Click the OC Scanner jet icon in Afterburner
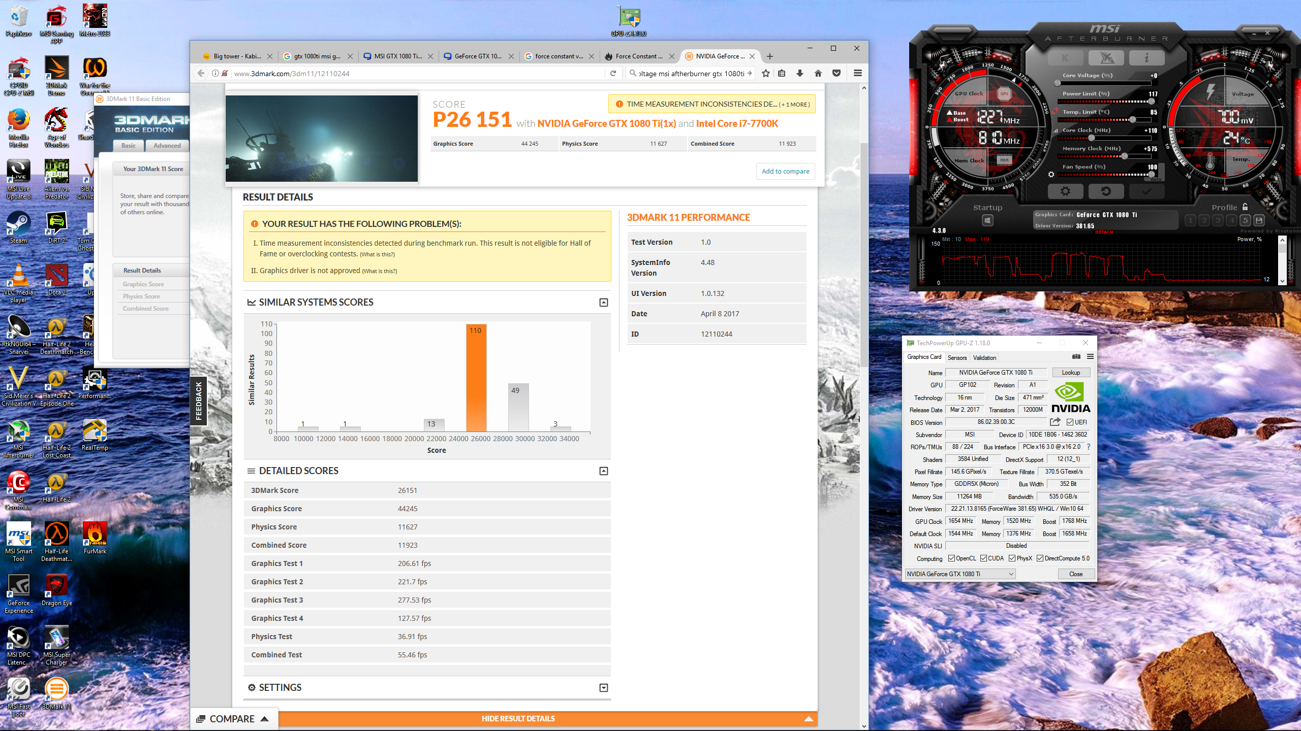 click(1106, 58)
